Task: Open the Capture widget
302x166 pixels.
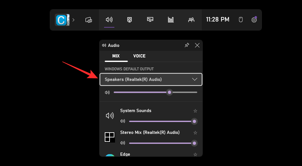Action: point(129,20)
